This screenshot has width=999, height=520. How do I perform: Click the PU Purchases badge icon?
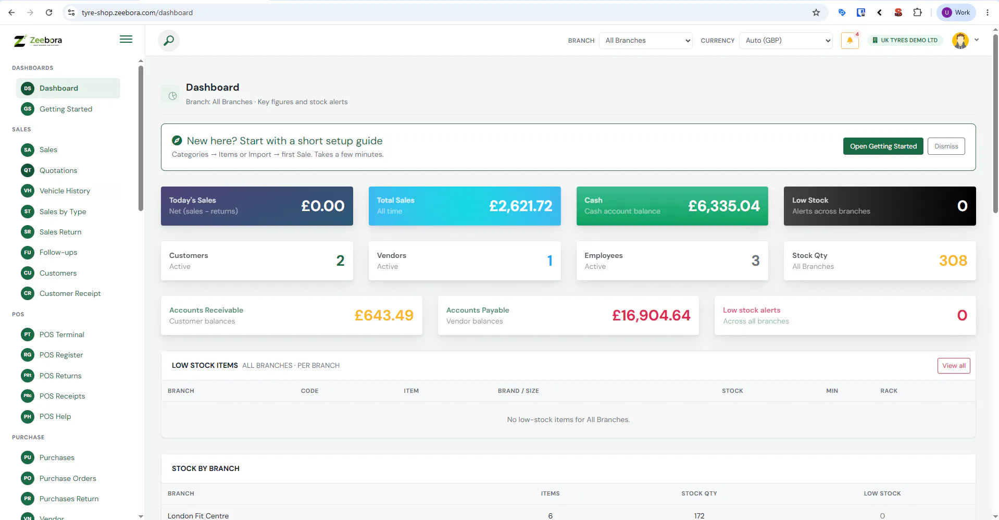point(28,457)
